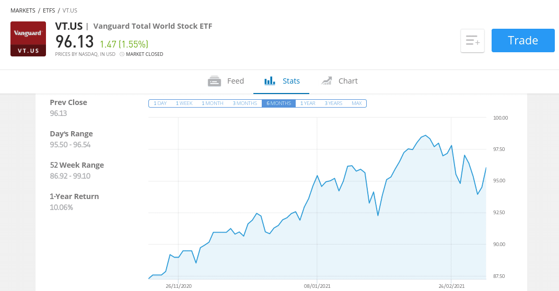Choose the 1 YEAR time range
The image size is (559, 291).
pos(308,103)
